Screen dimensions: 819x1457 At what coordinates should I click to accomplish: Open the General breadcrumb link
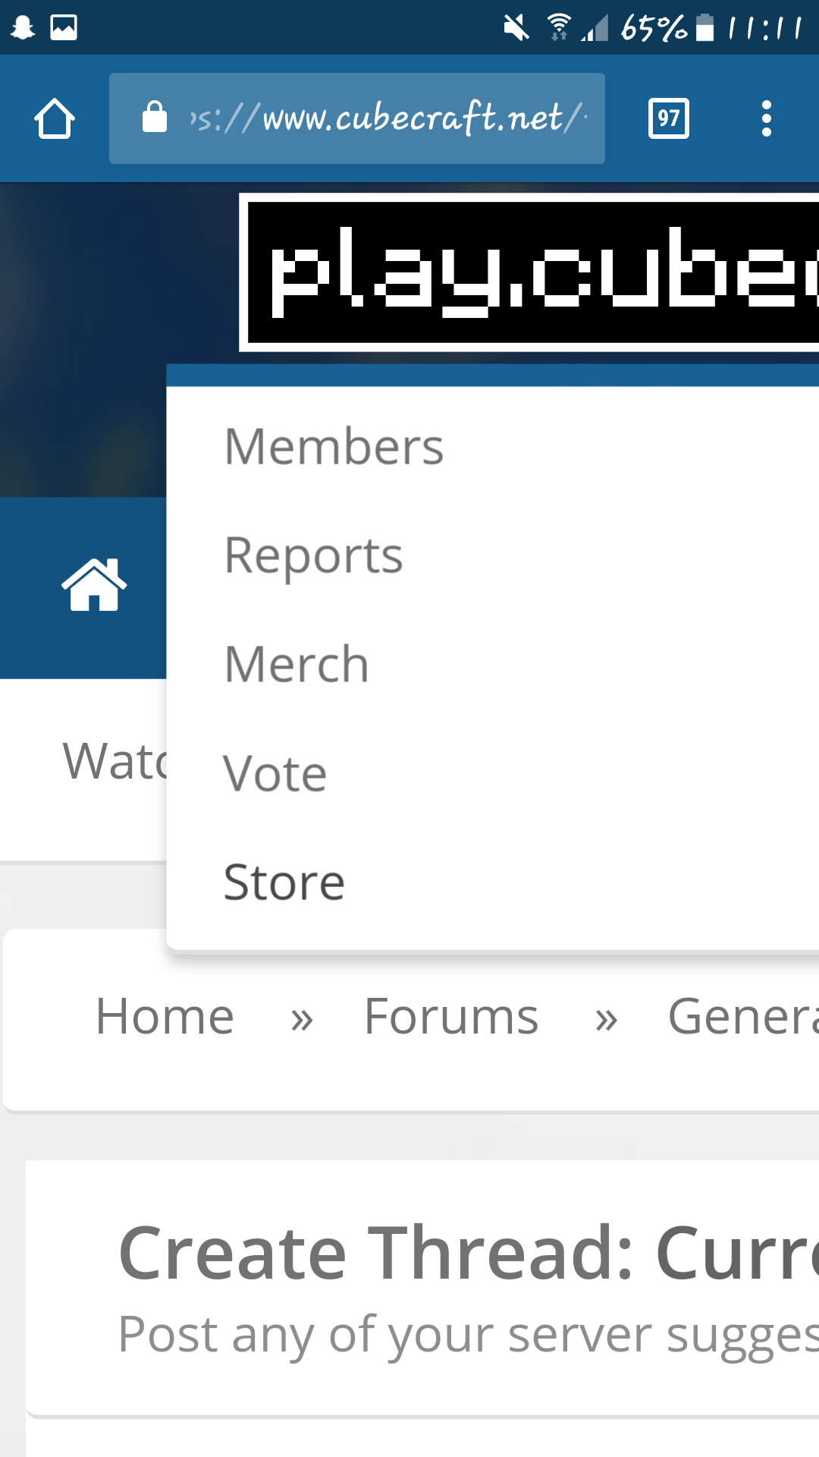743,1016
